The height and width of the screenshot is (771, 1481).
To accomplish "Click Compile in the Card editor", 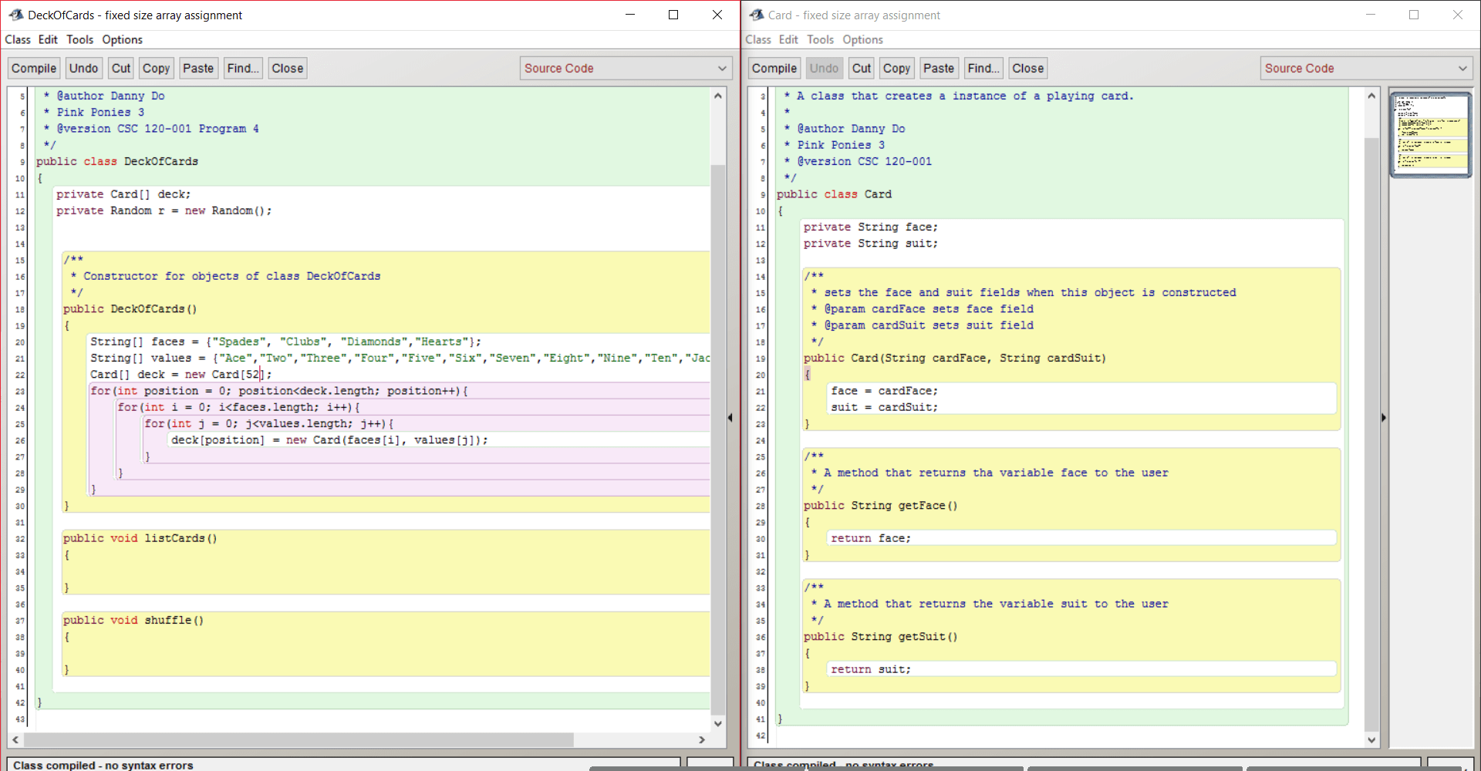I will click(x=774, y=68).
